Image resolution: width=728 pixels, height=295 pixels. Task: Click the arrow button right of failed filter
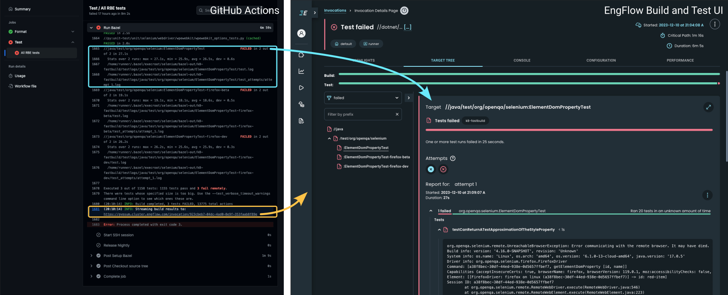click(x=409, y=98)
